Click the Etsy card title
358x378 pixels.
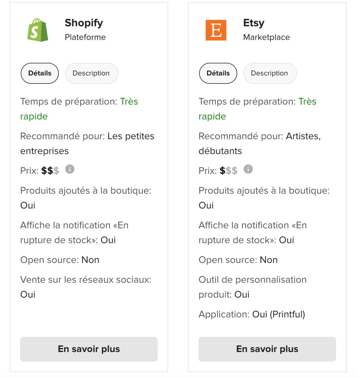point(254,23)
